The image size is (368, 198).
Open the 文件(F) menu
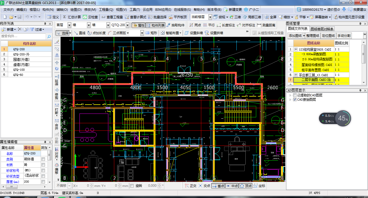(9, 9)
